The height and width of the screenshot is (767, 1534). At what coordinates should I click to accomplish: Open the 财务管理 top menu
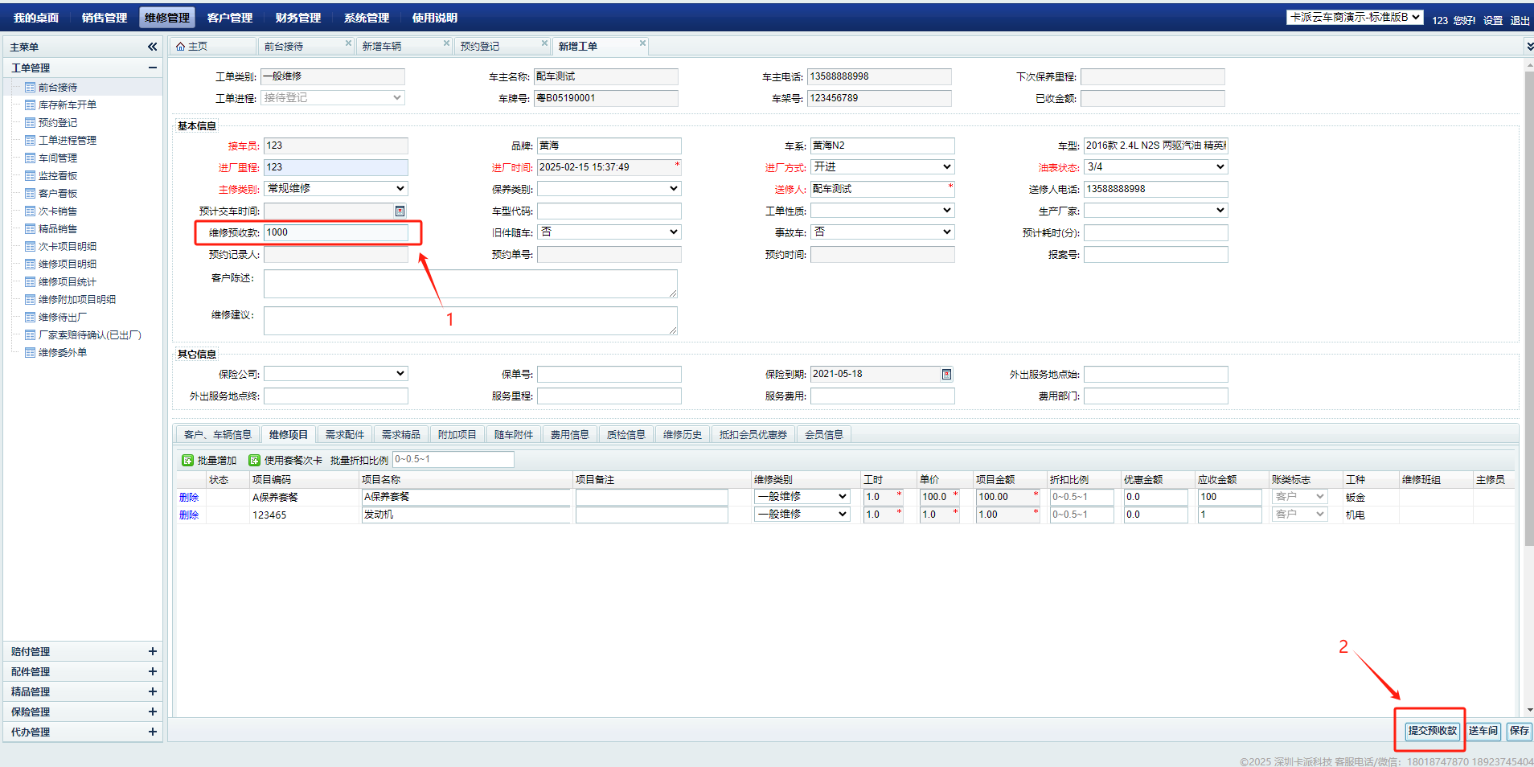(297, 18)
